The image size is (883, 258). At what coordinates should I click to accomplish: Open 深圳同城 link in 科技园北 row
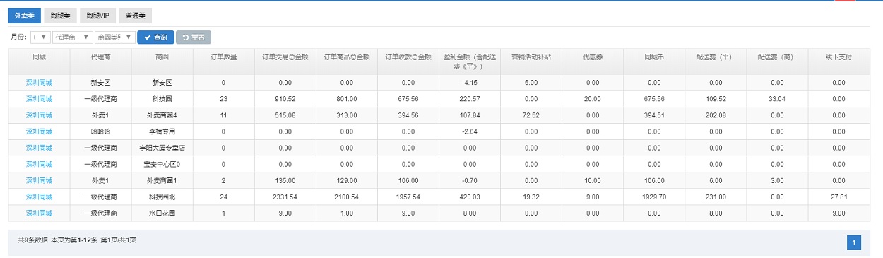(x=40, y=197)
